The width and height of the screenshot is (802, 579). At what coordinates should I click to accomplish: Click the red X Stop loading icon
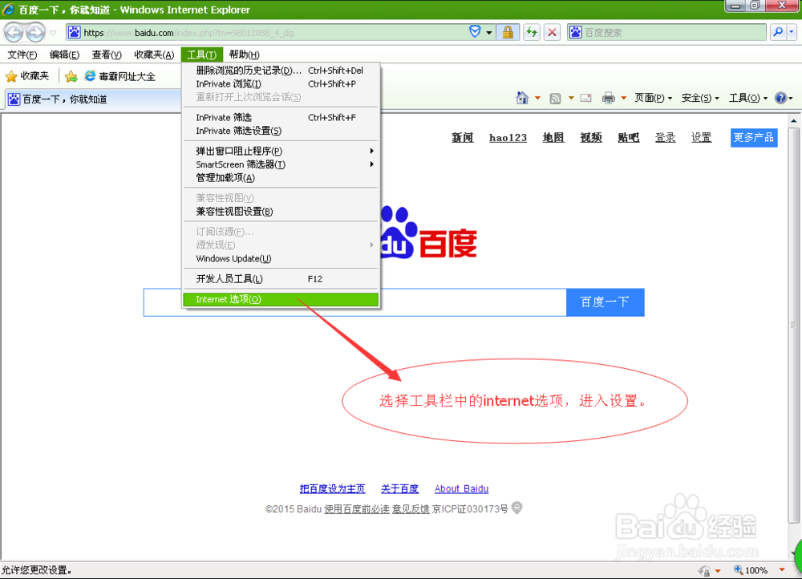coord(552,33)
